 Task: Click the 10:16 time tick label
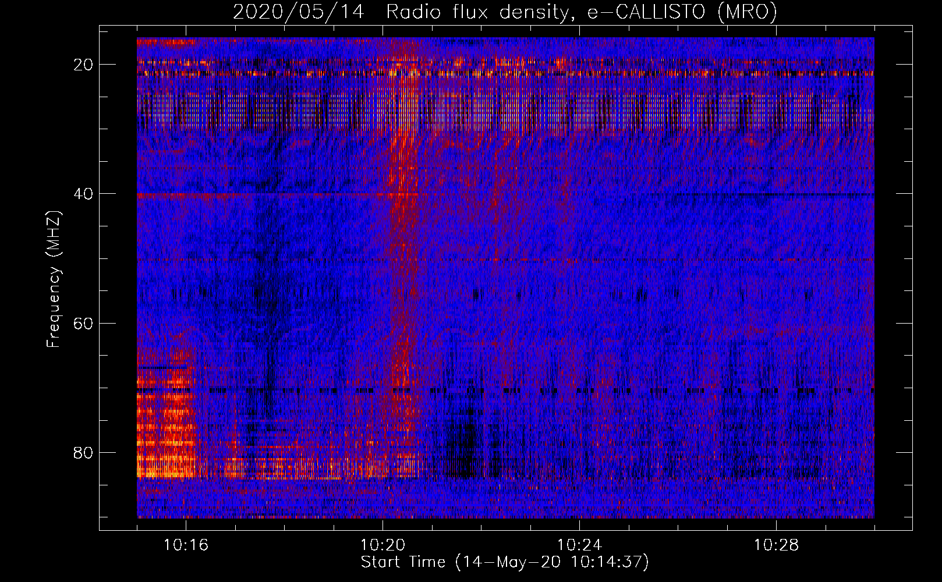coord(186,545)
